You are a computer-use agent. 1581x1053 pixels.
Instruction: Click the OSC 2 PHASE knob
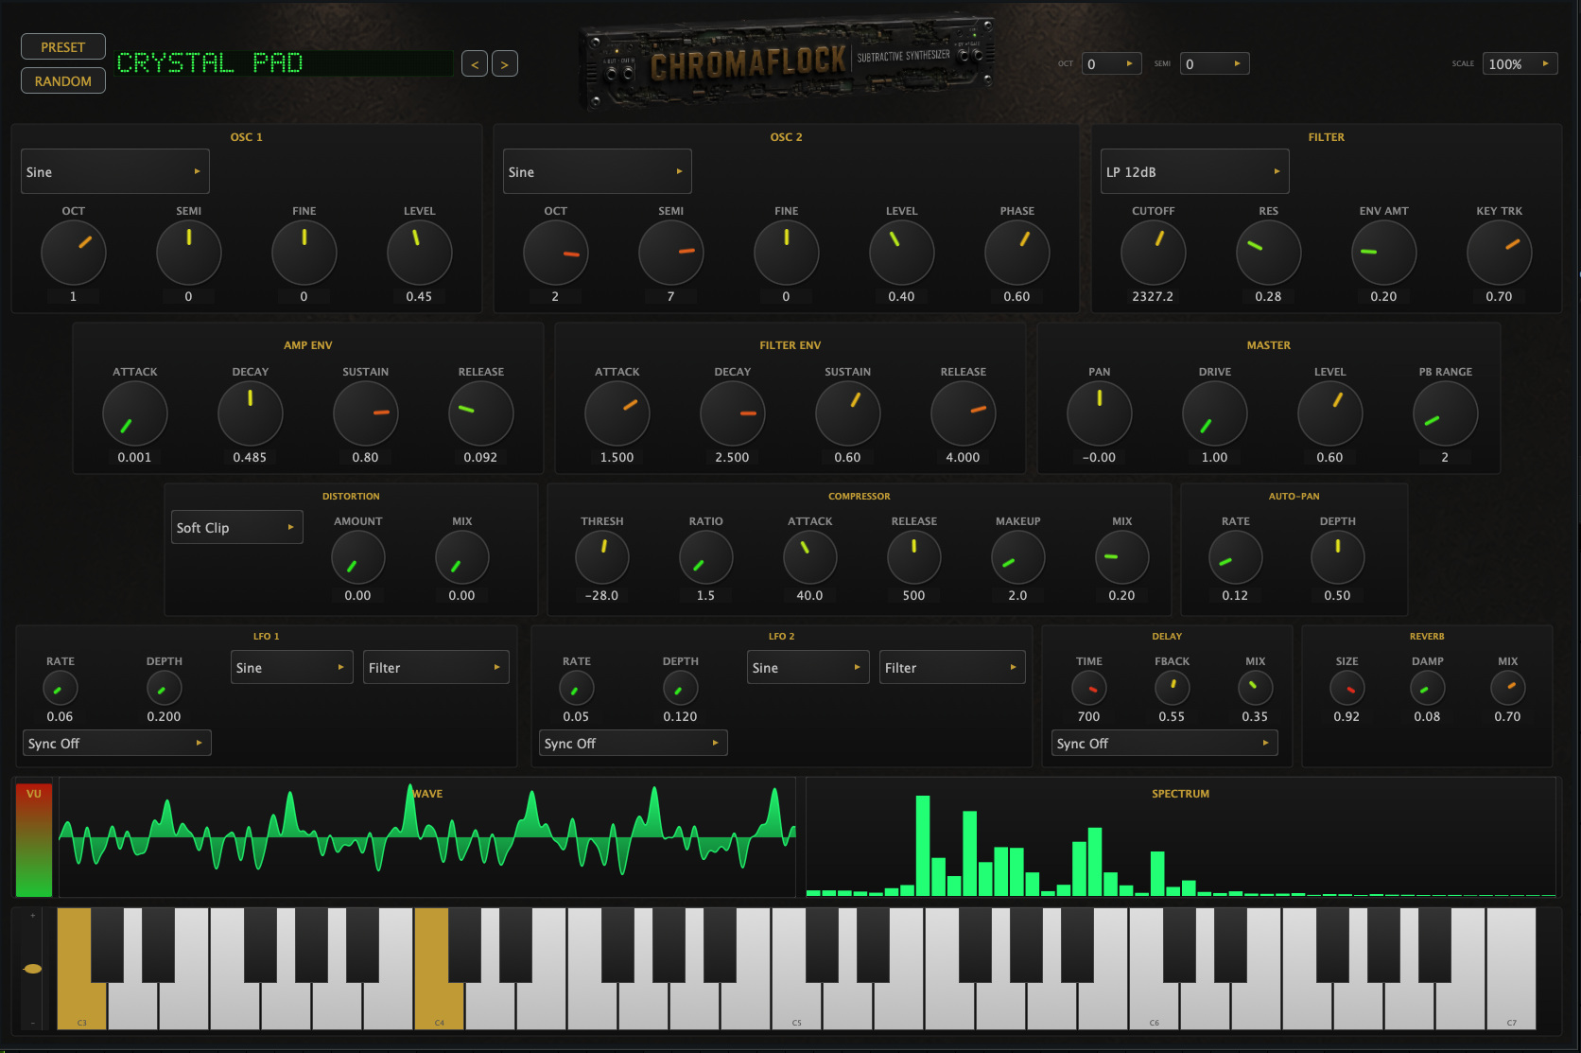coord(1016,253)
